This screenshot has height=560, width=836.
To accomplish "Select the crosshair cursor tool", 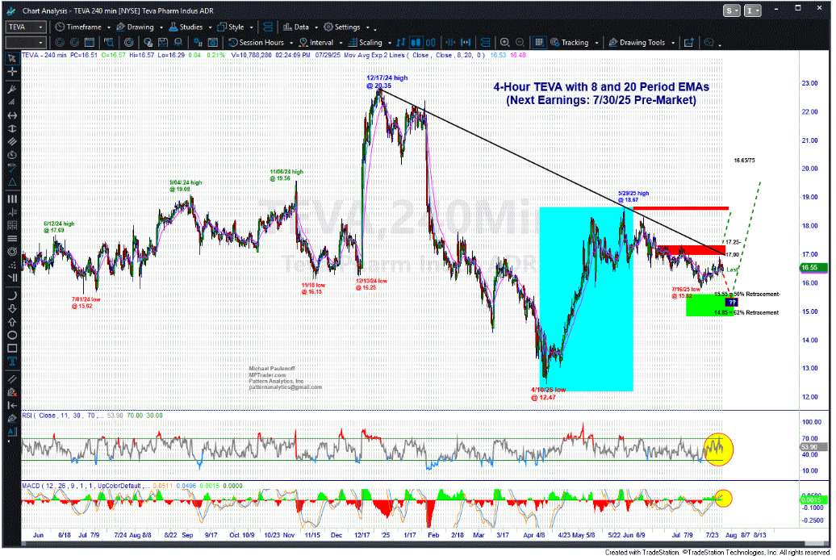I will coord(12,71).
